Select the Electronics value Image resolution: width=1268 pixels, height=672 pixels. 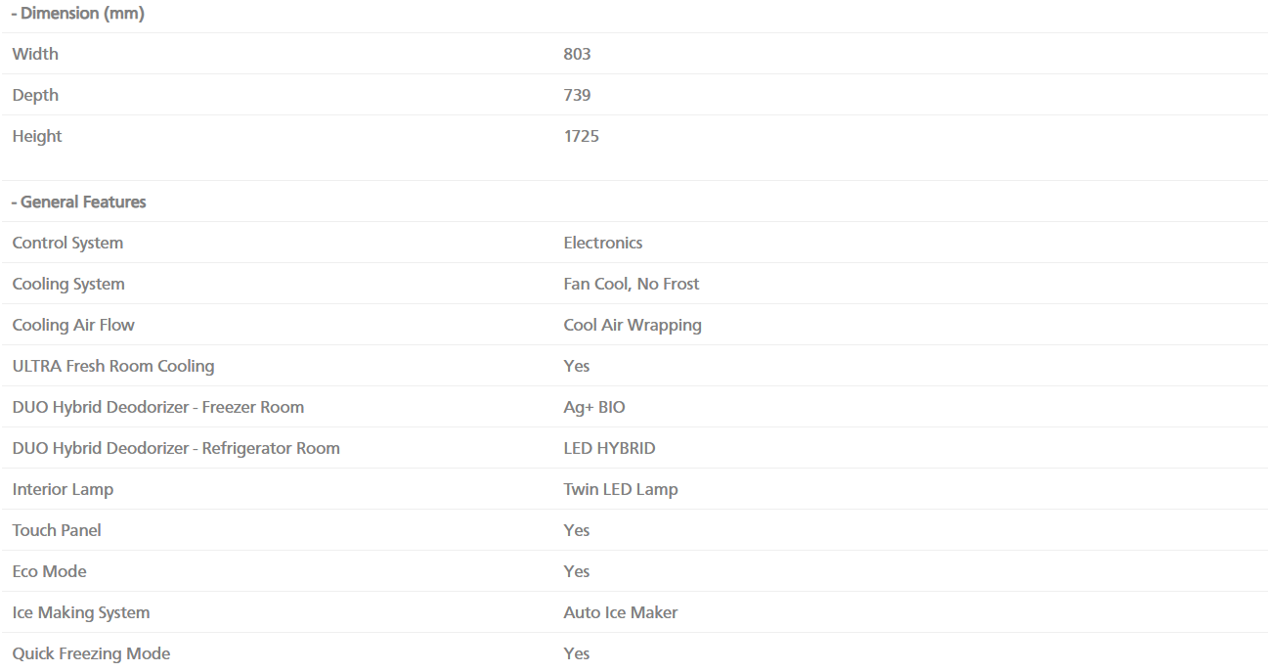[x=603, y=243]
